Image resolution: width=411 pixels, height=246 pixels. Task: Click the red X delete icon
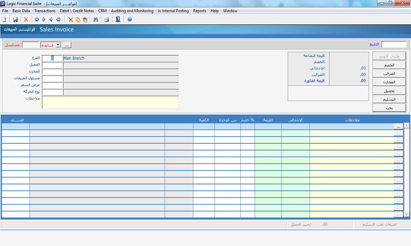click(x=26, y=20)
